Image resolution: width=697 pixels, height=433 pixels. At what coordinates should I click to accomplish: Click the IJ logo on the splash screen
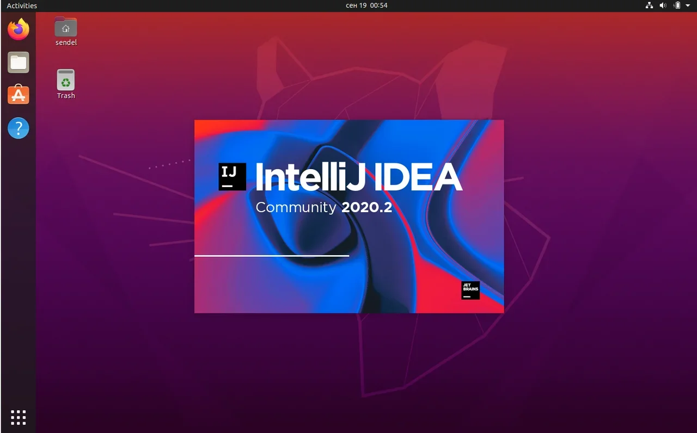(x=232, y=176)
